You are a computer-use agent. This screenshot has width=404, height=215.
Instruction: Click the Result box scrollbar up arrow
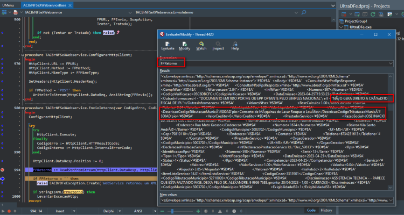pos(390,76)
